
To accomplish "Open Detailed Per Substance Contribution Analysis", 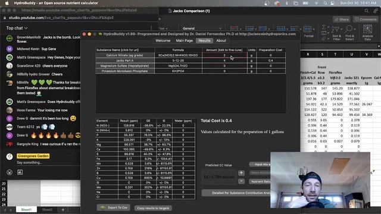I will pos(236,193).
